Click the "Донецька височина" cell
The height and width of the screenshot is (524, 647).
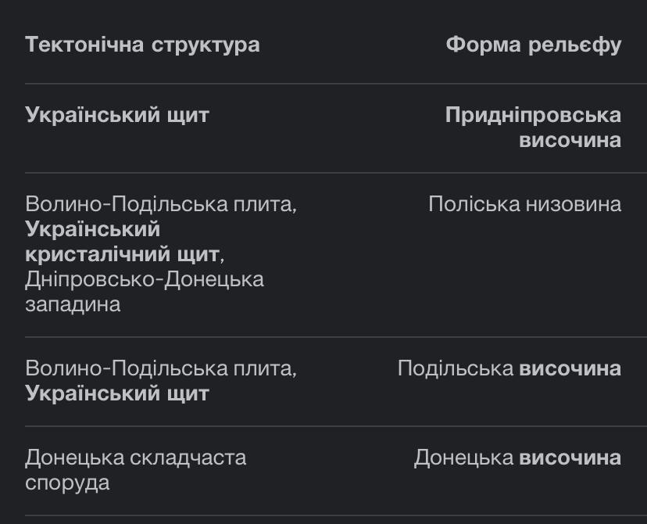[x=517, y=458]
